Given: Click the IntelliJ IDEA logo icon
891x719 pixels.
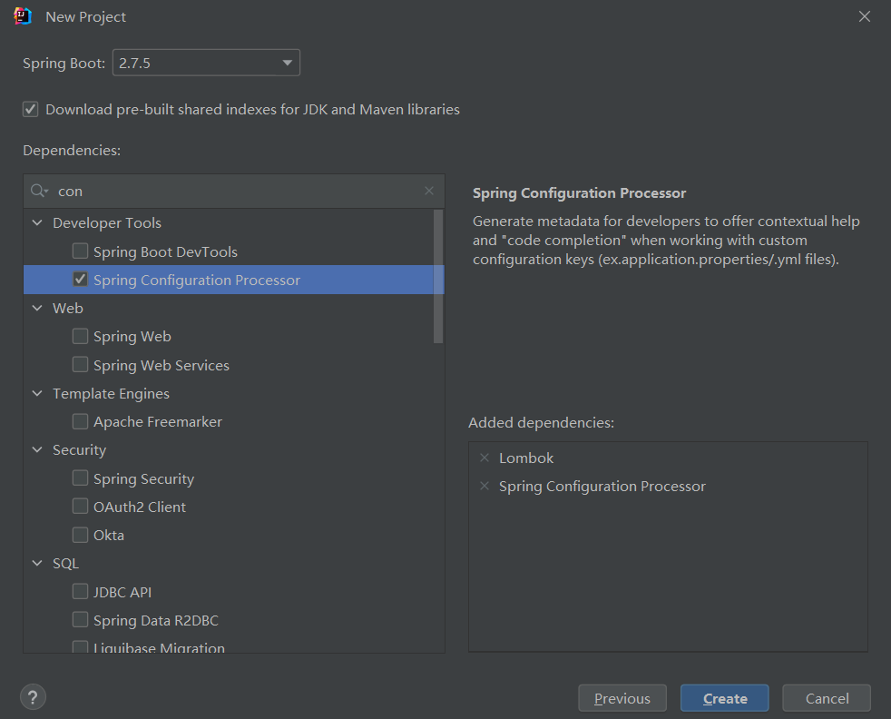Looking at the screenshot, I should (x=22, y=16).
